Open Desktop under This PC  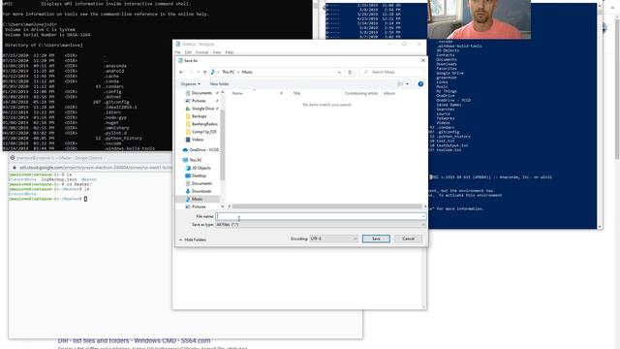click(199, 175)
